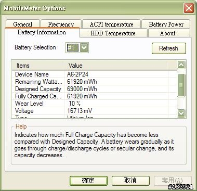Switch to the General tab
This screenshot has width=197, height=191.
tap(23, 24)
